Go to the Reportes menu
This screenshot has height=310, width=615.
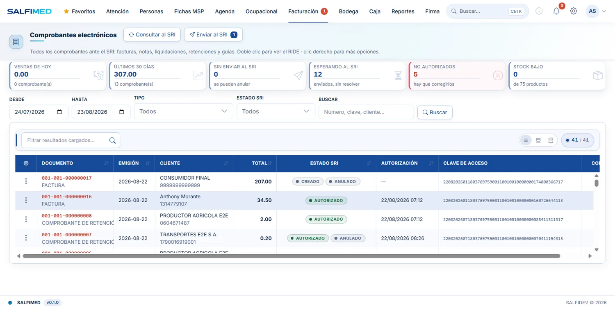[403, 11]
